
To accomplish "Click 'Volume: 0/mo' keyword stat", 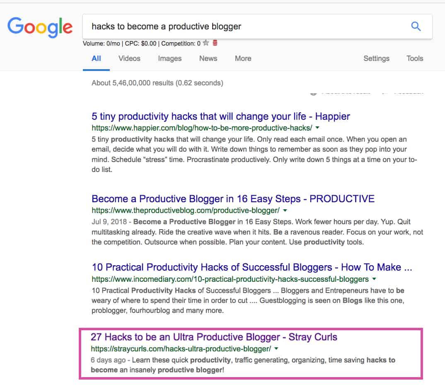I will click(102, 44).
